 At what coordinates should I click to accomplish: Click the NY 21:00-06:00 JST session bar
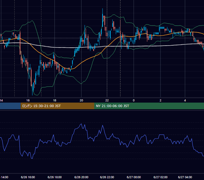coord(149,106)
